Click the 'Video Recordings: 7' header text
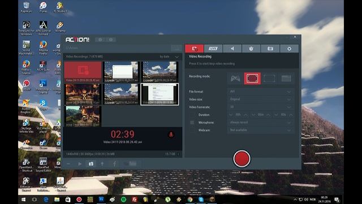Screen dimensions: 362x204 pos(84,57)
